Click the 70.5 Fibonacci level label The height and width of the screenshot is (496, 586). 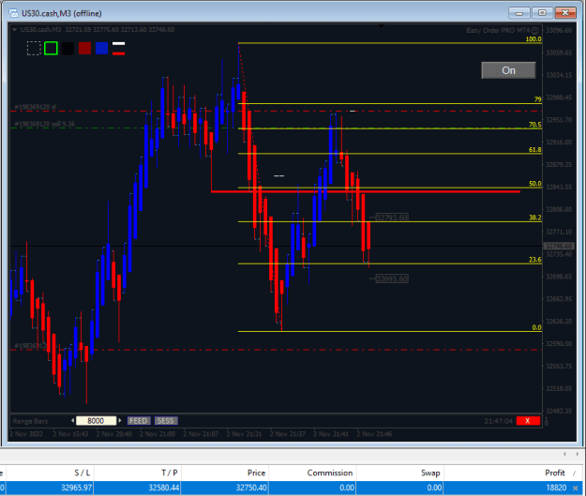(534, 125)
